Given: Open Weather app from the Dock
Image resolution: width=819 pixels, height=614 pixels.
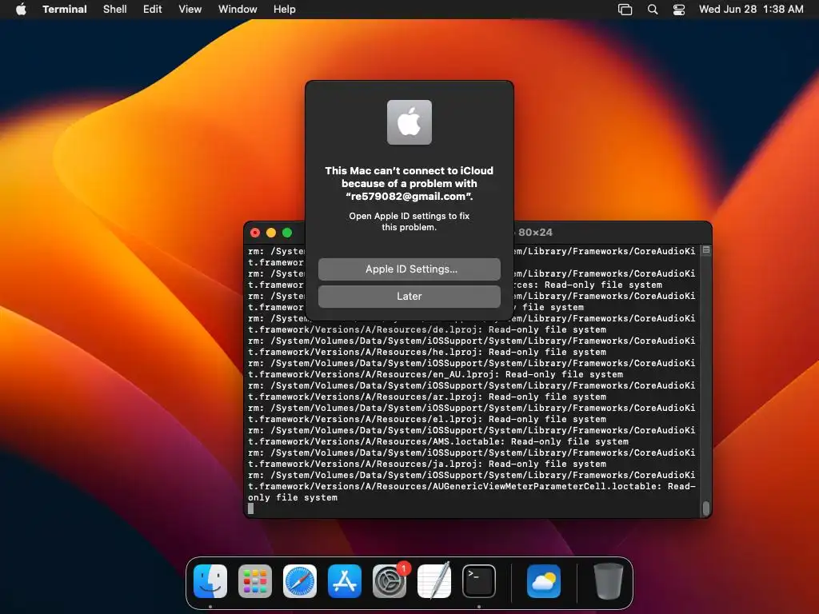Looking at the screenshot, I should 544,581.
